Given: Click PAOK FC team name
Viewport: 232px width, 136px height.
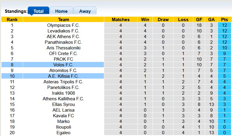Looking at the screenshot, I should click(x=63, y=59).
